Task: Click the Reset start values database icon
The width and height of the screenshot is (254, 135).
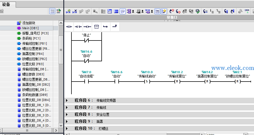Action: tap(95, 11)
